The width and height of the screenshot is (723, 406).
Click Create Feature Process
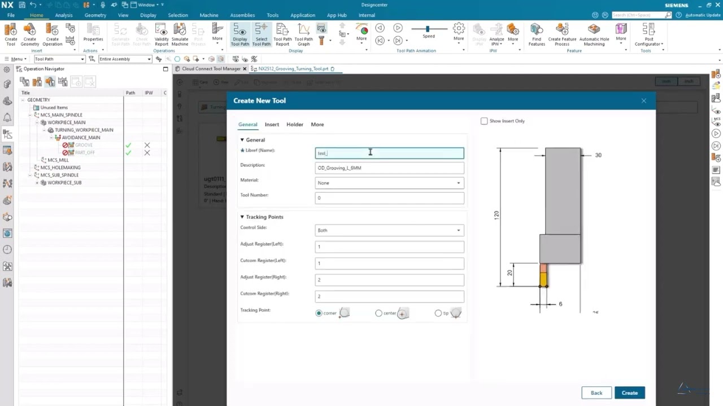click(x=562, y=34)
